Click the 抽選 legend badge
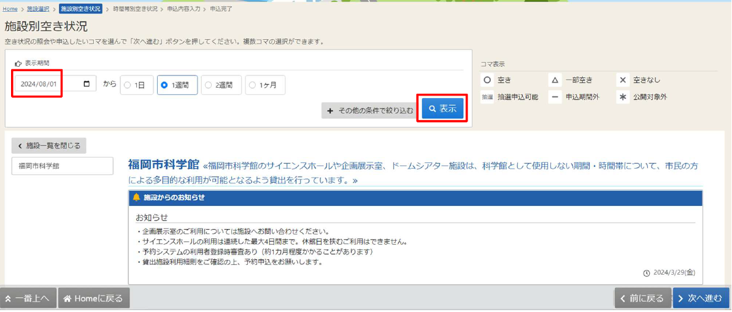 click(487, 97)
